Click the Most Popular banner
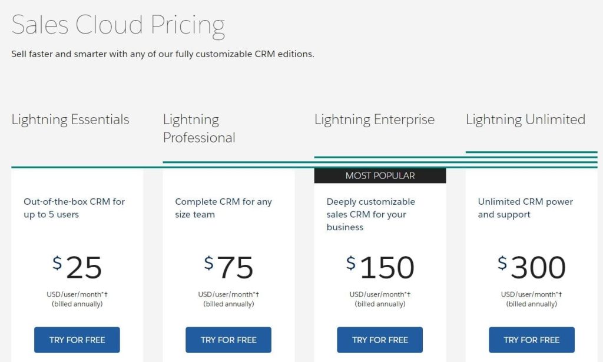Viewport: 603px width, 362px height. (380, 175)
